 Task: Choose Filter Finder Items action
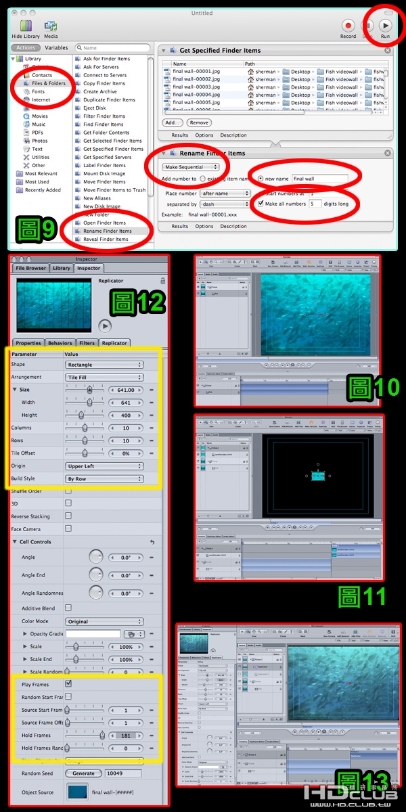(x=104, y=116)
